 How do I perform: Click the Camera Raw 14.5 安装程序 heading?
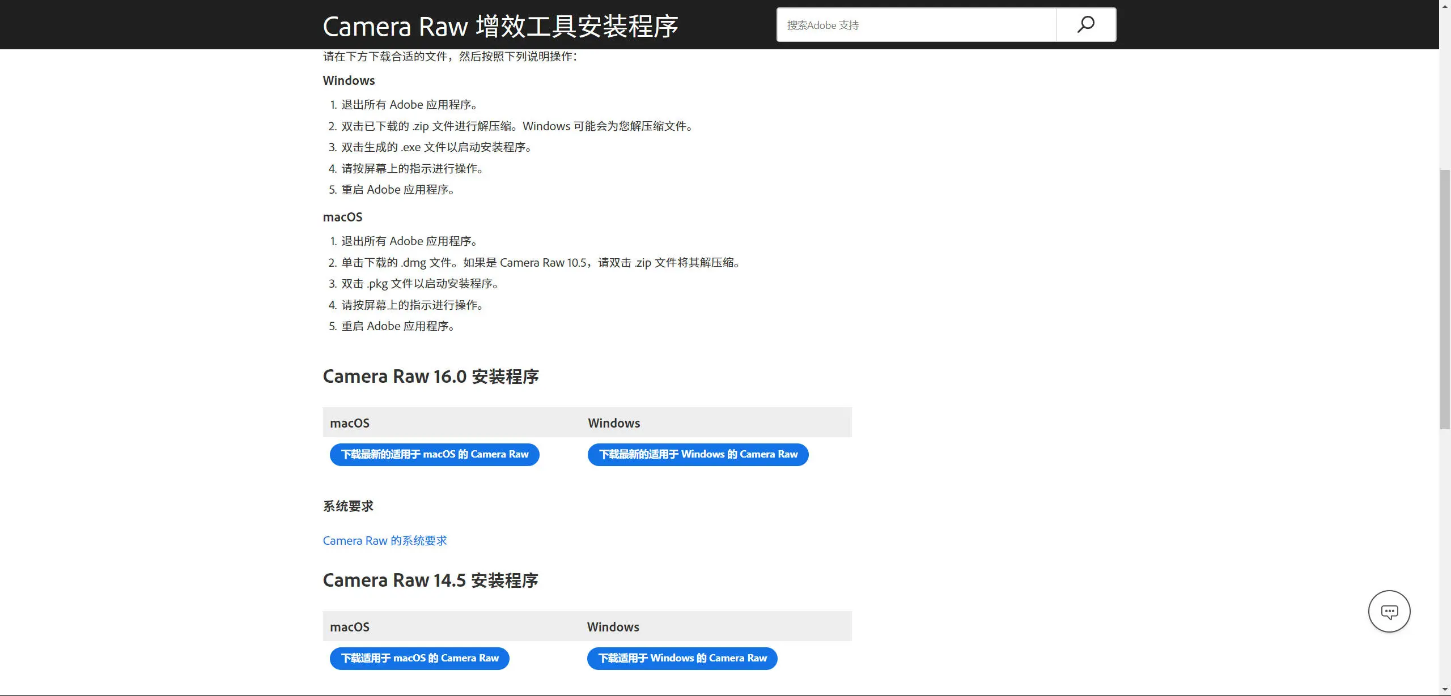(x=430, y=580)
